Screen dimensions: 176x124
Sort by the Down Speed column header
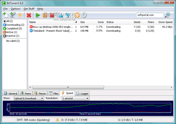point(165,22)
